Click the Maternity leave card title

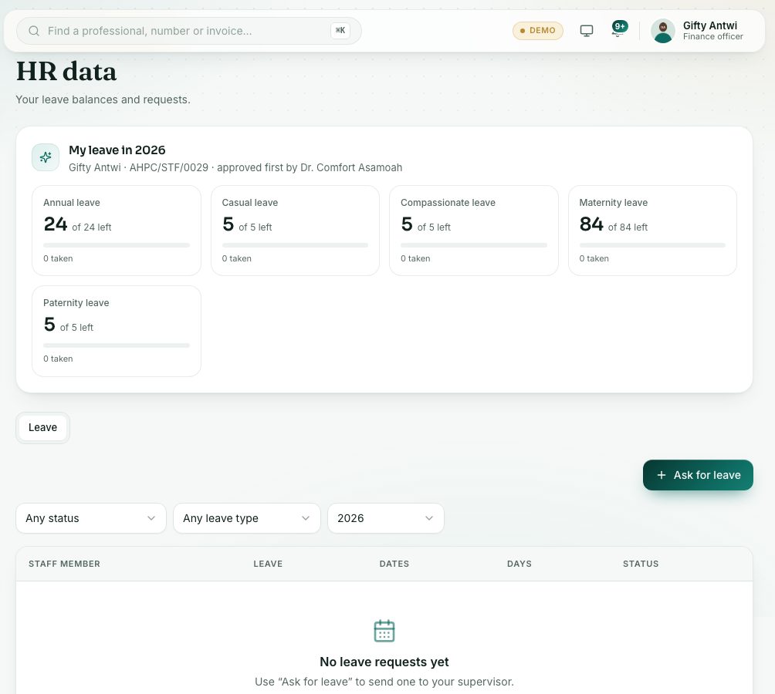pyautogui.click(x=614, y=203)
